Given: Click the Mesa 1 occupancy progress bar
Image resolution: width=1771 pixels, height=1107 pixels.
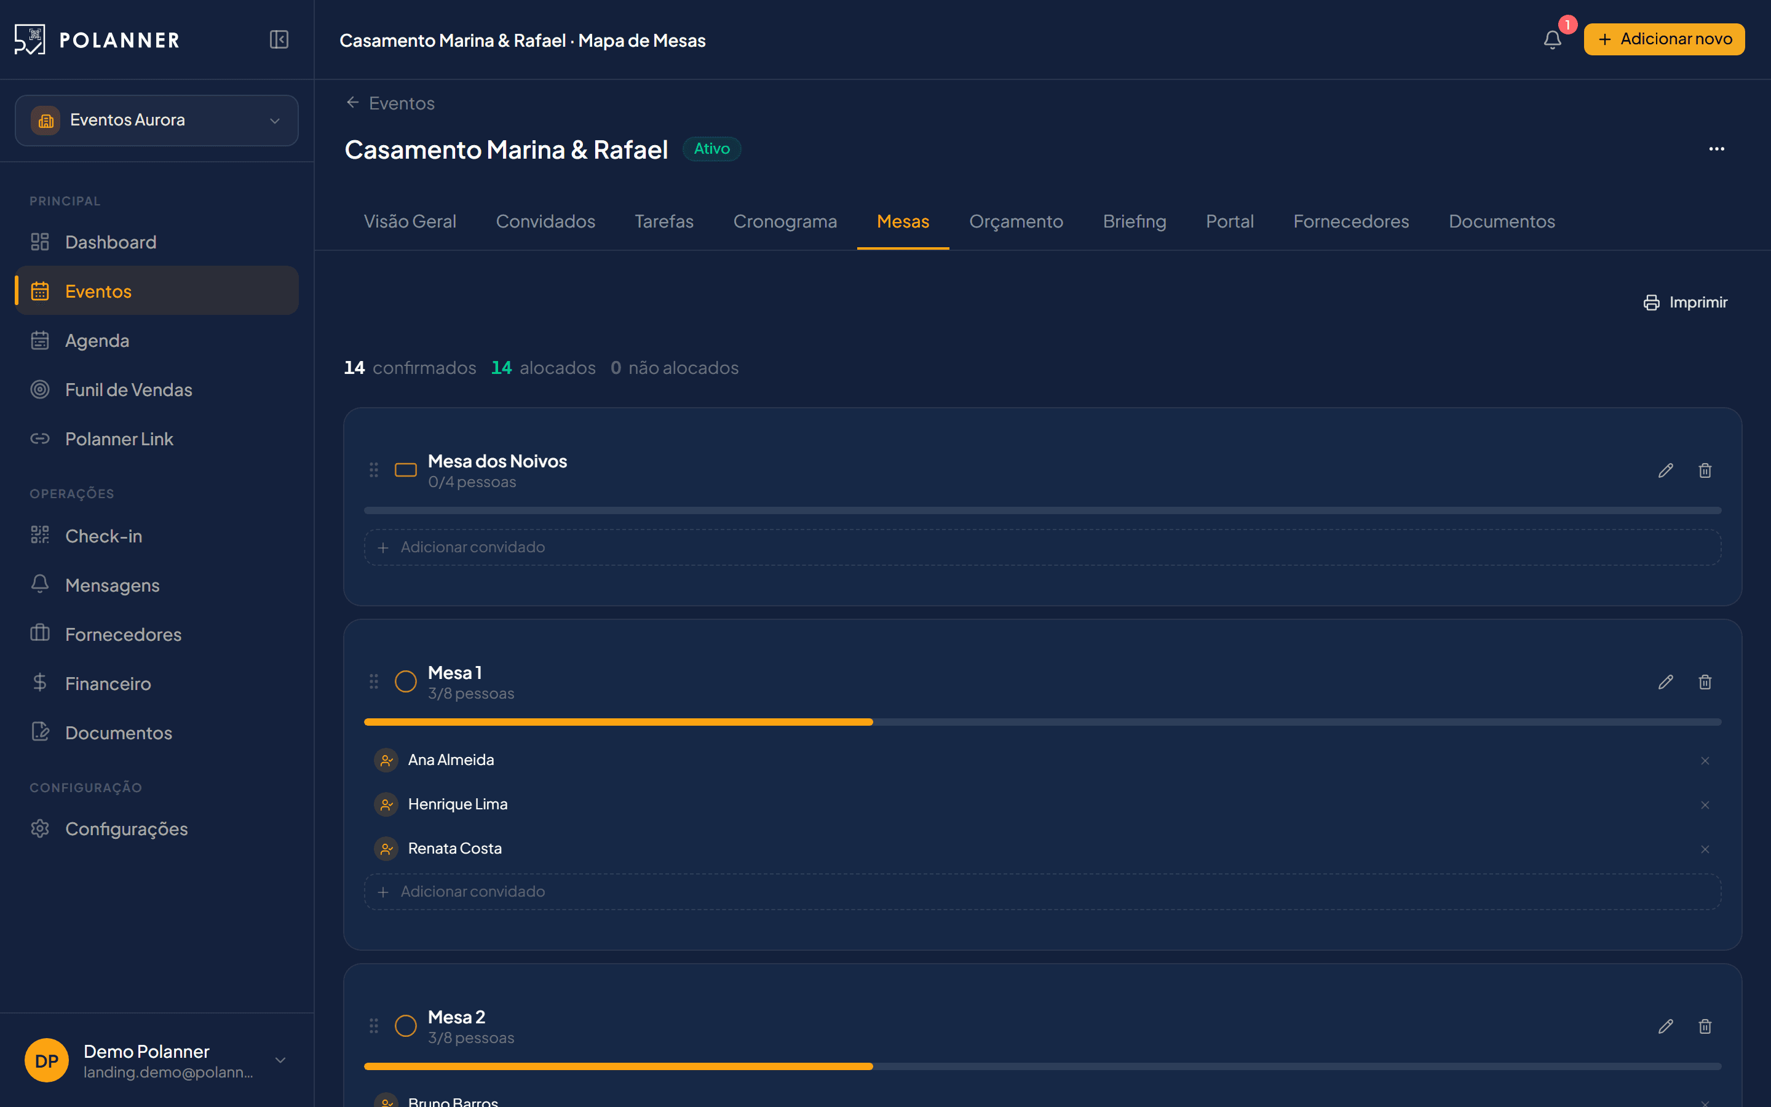Looking at the screenshot, I should point(1043,722).
